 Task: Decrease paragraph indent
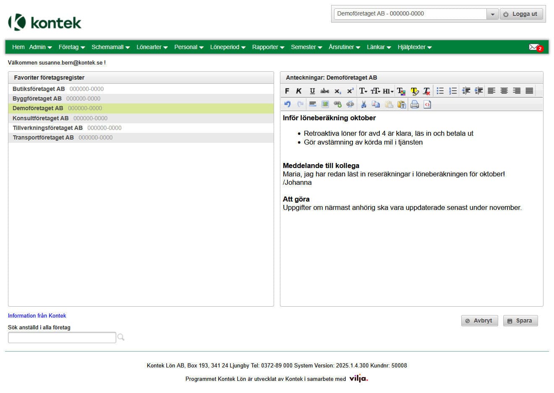(x=466, y=91)
